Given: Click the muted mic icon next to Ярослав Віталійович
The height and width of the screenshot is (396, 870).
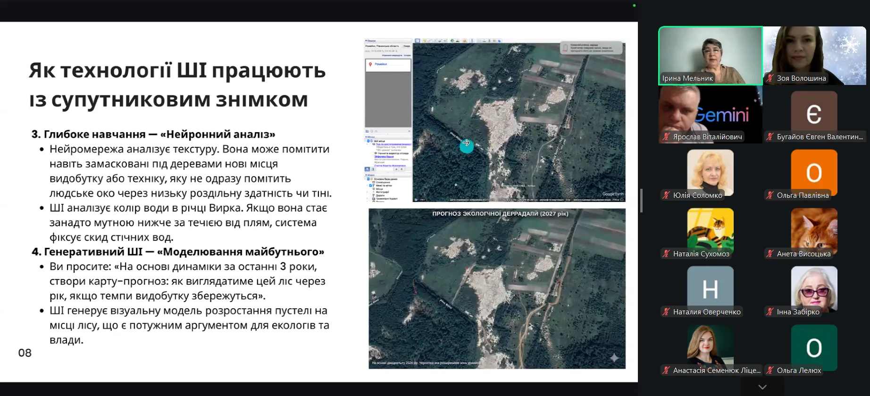Looking at the screenshot, I should 666,137.
